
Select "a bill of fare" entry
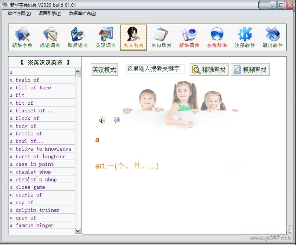pos(42,87)
